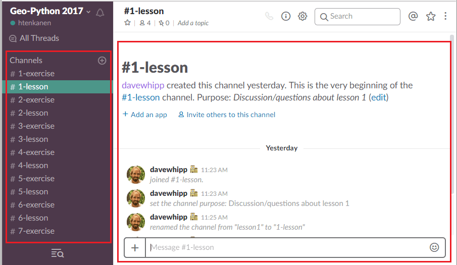Click Add a topic in channel header
Screen dimensions: 457x265
point(193,23)
